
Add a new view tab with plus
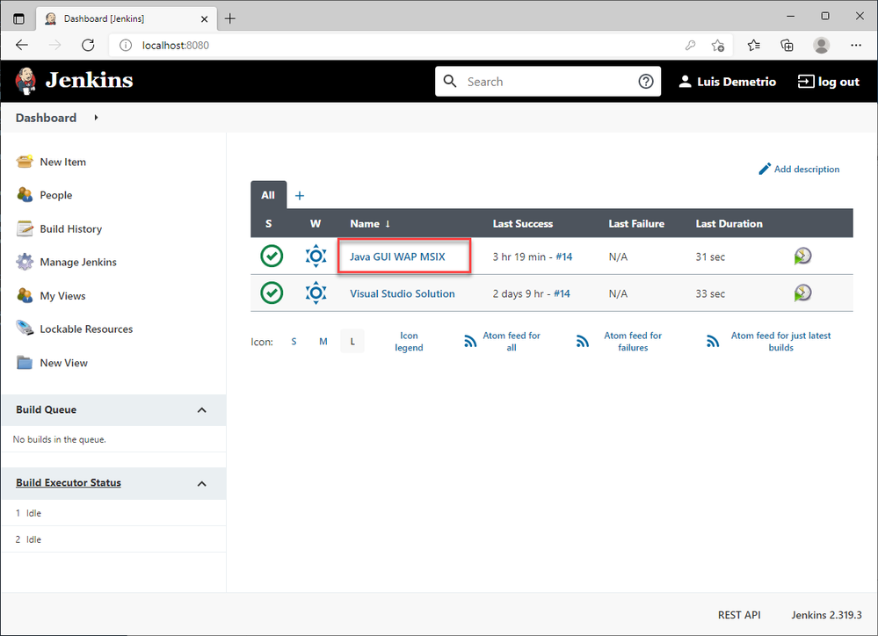pyautogui.click(x=300, y=195)
